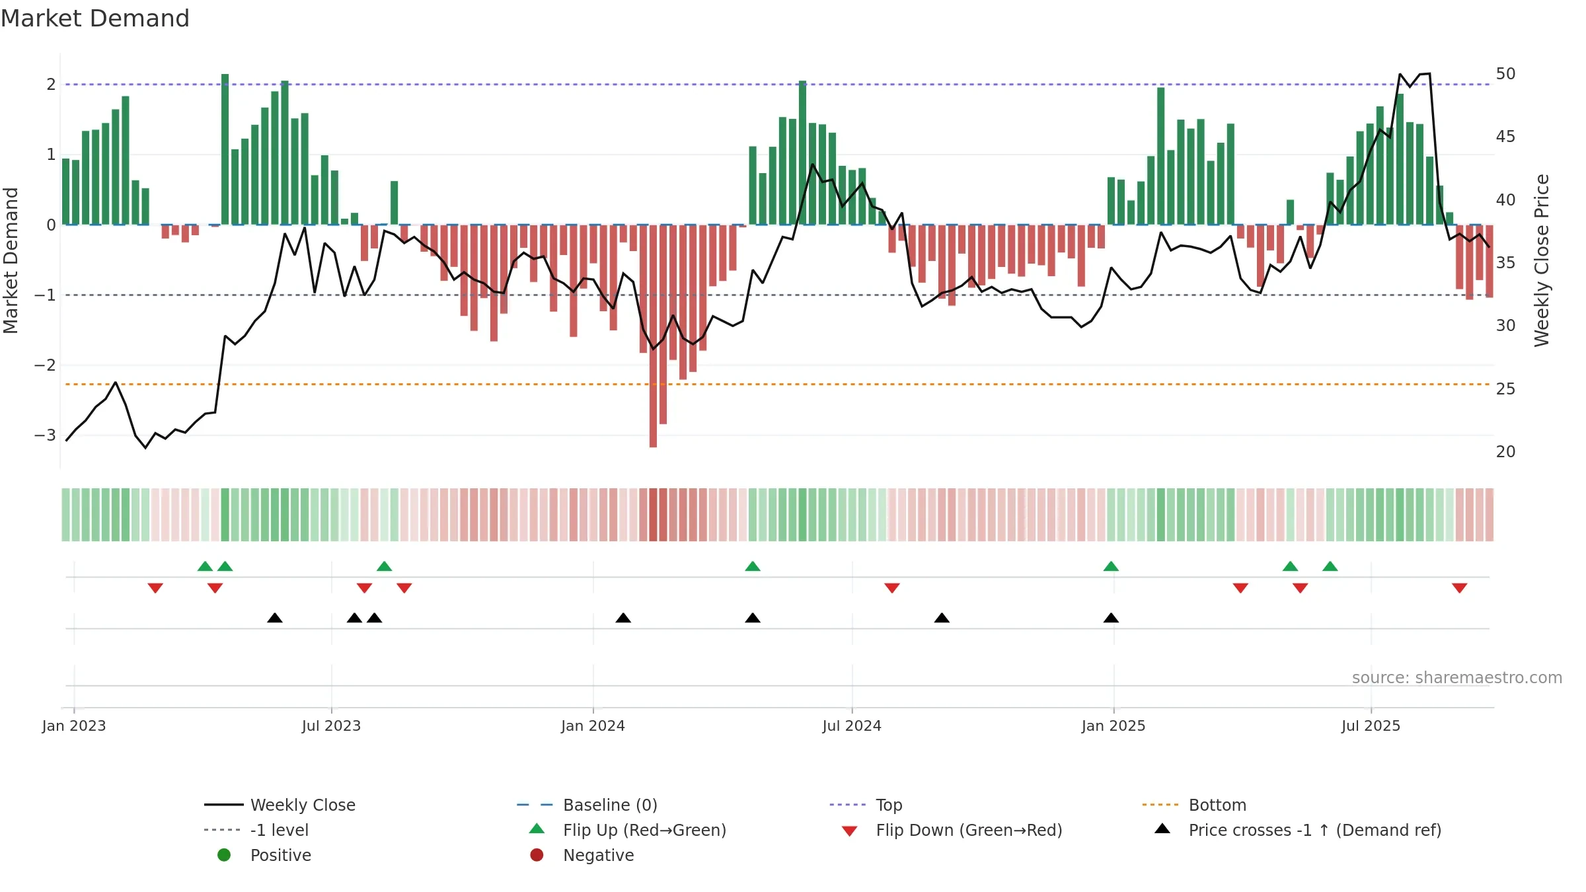Click the vertical Market Demand axis title

pos(11,260)
